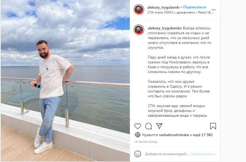Open sashabrushnivska profile from likes
Screen dimensions: 246x162
pos(174,135)
